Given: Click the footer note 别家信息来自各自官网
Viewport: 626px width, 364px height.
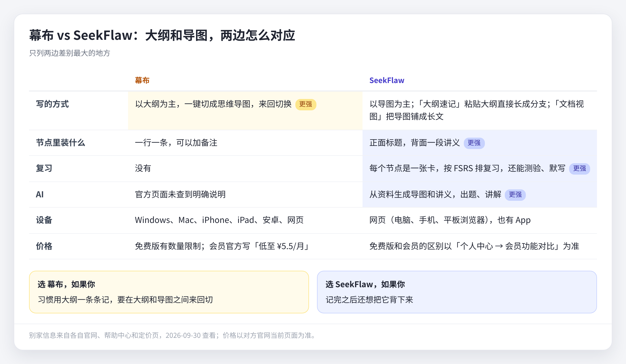Looking at the screenshot, I should point(173,336).
